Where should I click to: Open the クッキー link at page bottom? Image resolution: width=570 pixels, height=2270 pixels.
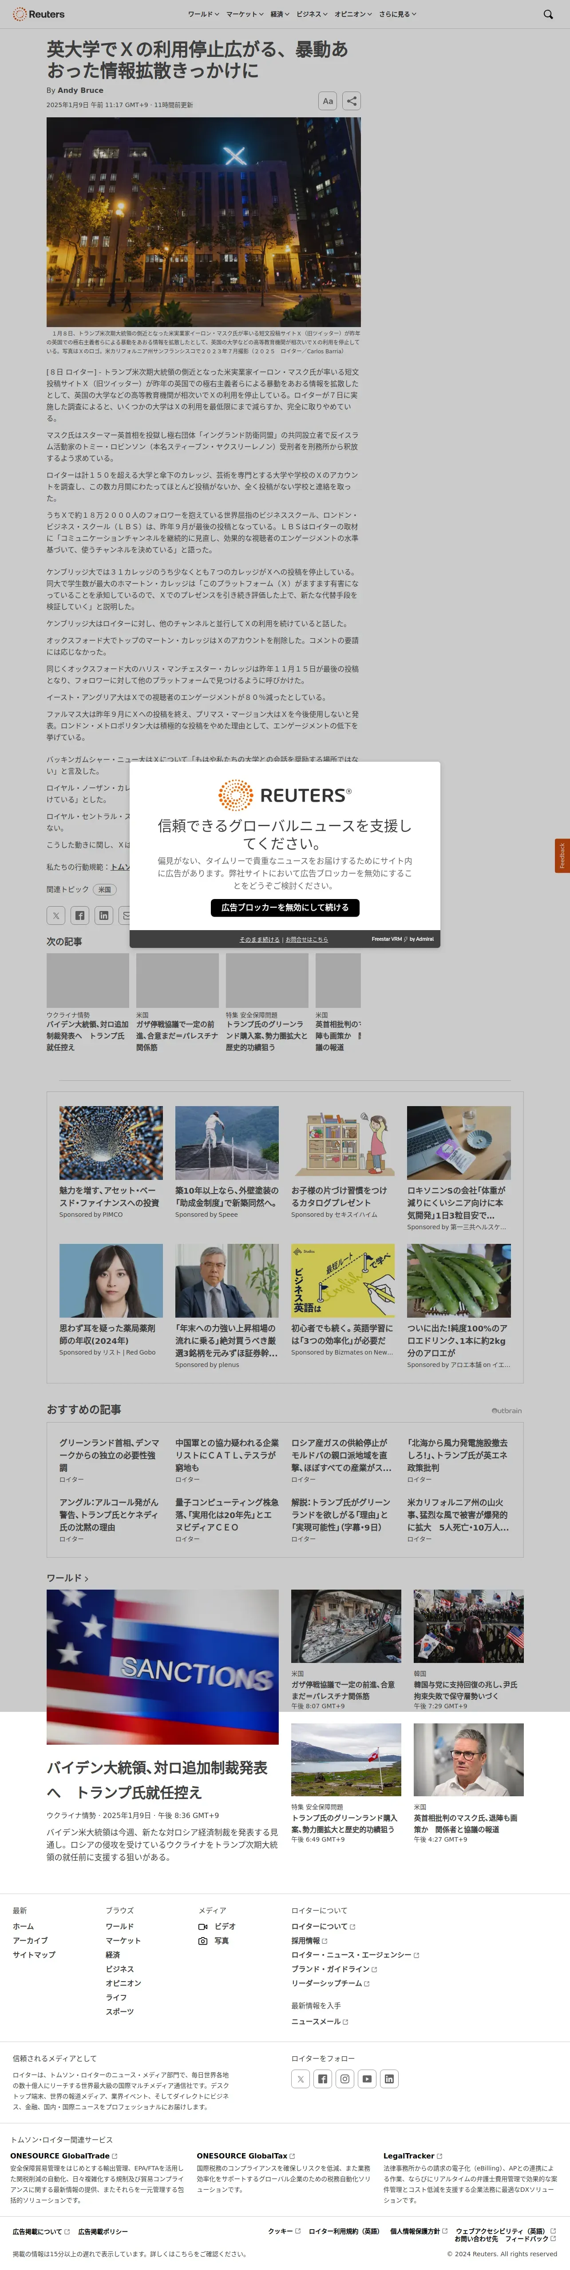tap(284, 2231)
